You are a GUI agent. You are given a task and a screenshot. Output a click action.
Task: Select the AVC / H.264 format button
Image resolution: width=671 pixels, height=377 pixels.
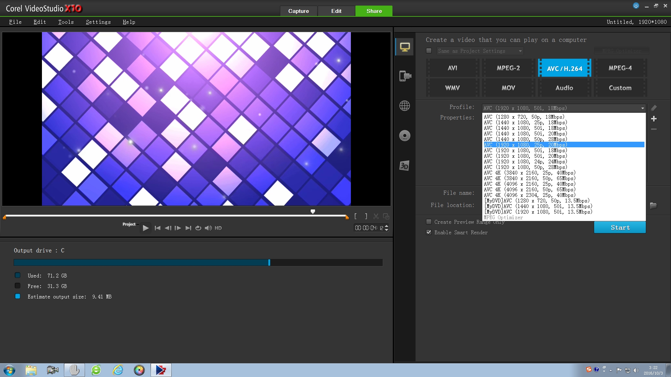pos(564,68)
